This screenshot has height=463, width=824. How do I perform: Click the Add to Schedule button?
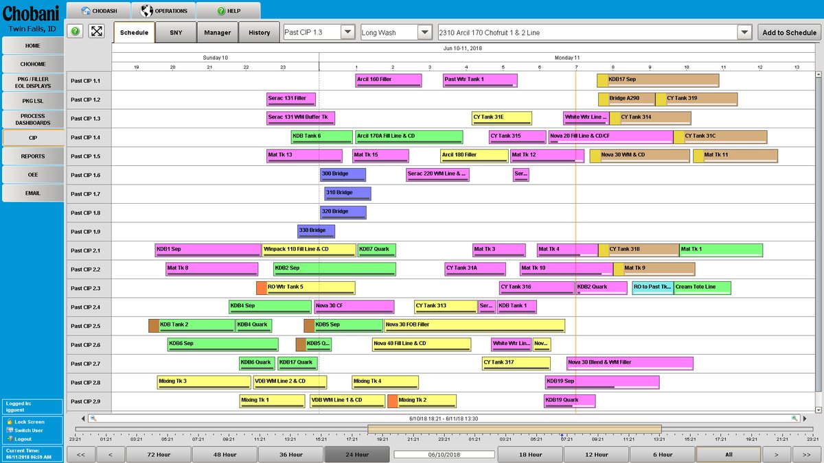click(789, 32)
